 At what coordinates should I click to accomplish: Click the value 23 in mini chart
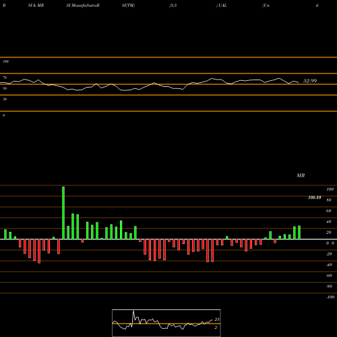click(x=217, y=319)
